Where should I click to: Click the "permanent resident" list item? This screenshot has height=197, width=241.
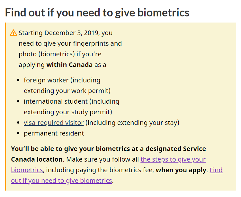(x=54, y=133)
